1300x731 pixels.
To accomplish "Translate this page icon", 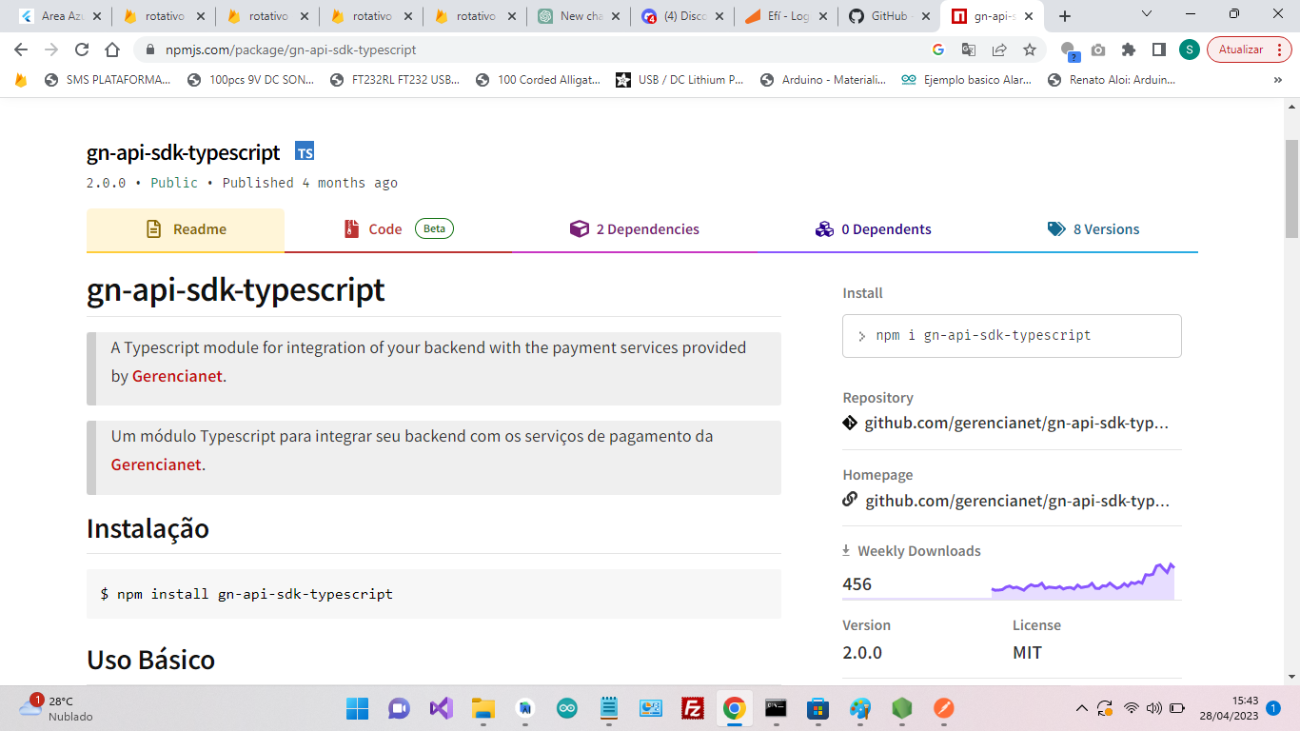I will pyautogui.click(x=969, y=49).
